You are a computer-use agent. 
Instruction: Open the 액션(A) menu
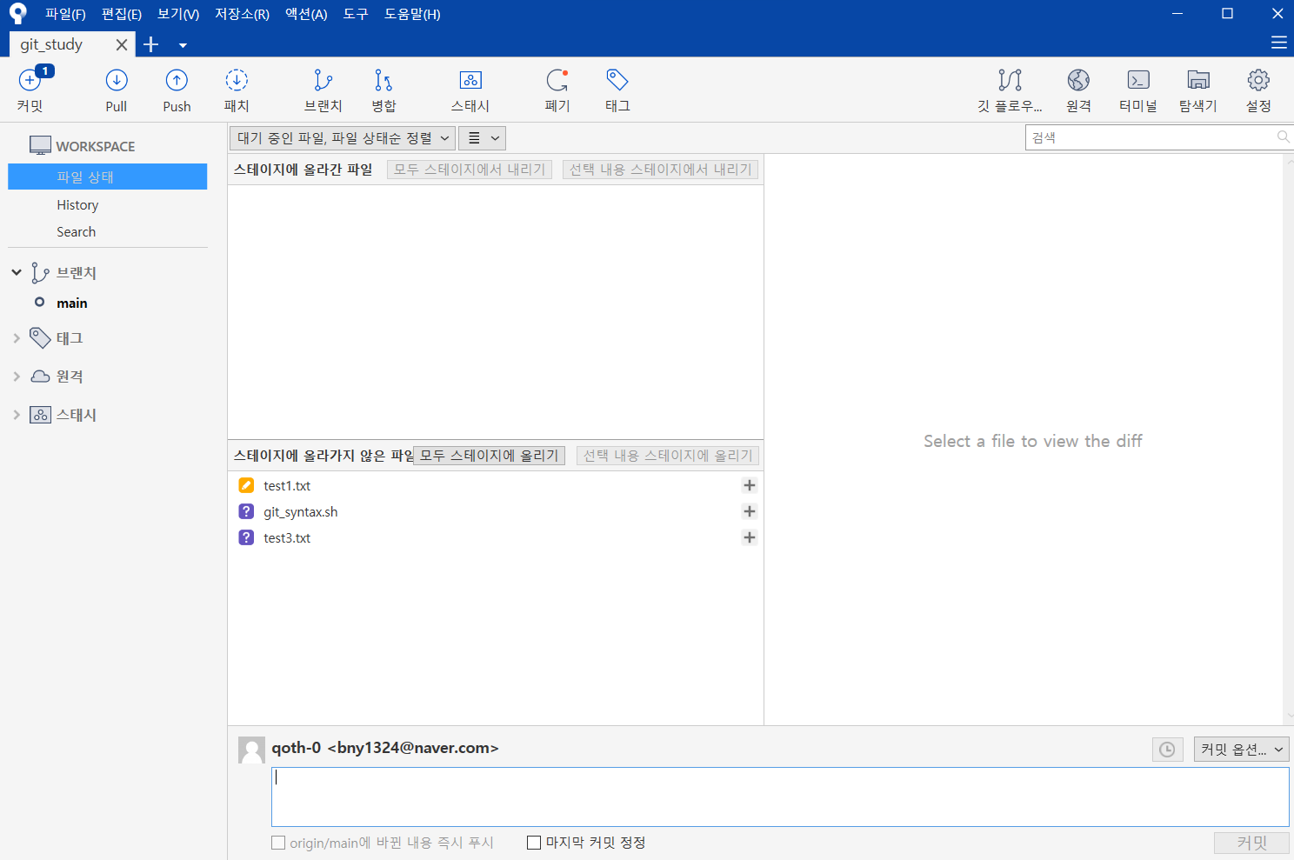click(x=306, y=14)
